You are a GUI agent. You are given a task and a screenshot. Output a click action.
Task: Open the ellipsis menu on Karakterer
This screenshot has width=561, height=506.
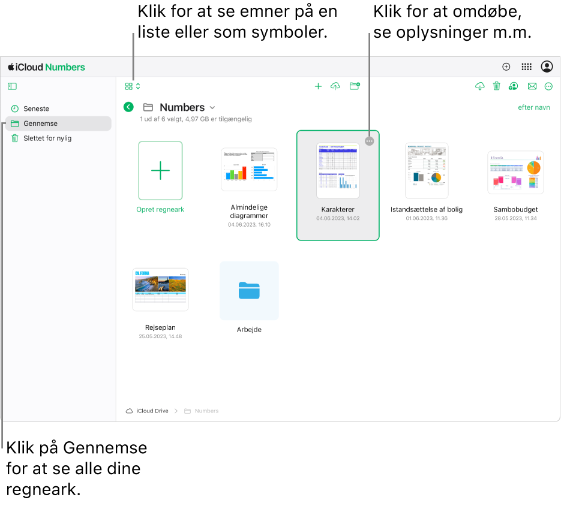[x=369, y=141]
